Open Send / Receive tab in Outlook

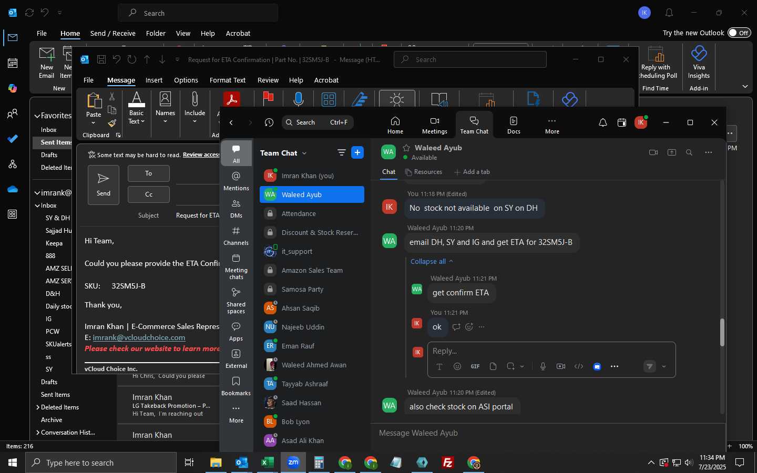(x=113, y=33)
